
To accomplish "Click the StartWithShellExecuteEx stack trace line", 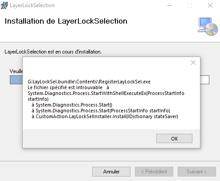I will coord(106,96).
